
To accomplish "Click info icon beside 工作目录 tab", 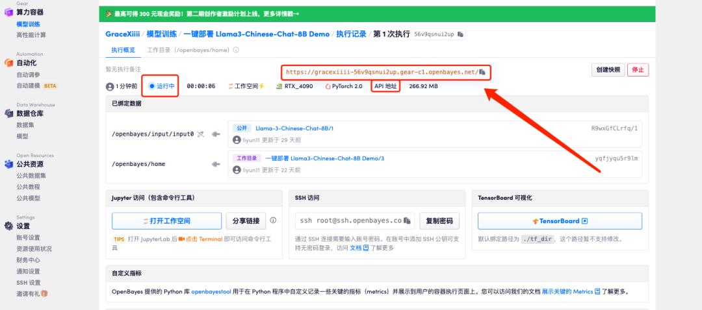I will 236,50.
